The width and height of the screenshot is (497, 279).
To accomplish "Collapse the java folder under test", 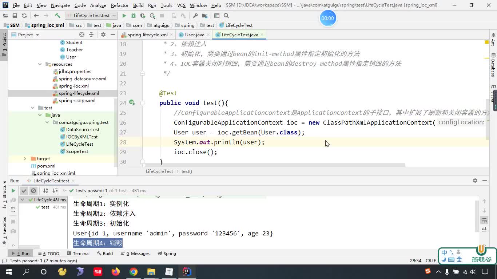I will pos(40,115).
